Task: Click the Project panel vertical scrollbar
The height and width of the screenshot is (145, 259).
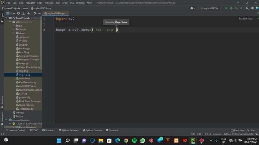Action: (x=41, y=43)
